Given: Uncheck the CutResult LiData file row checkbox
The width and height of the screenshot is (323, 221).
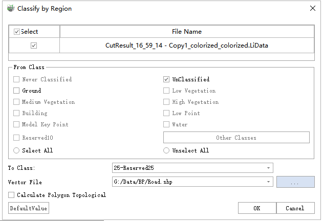Looking at the screenshot, I should coord(34,46).
